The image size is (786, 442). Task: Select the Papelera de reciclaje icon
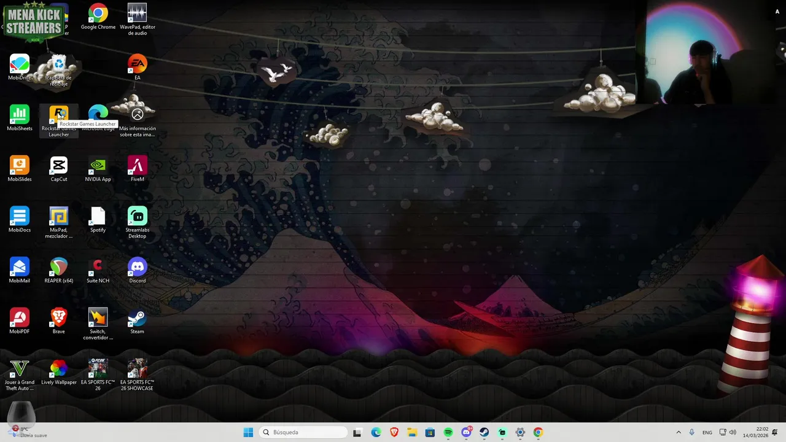point(59,70)
